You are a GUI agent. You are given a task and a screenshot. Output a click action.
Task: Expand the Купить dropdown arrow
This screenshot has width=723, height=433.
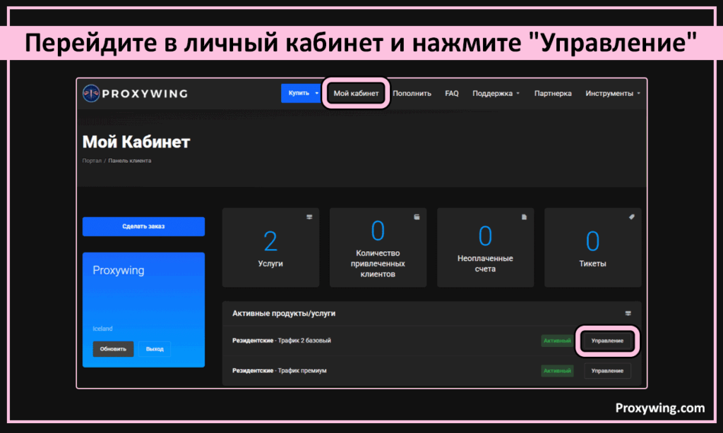[317, 93]
